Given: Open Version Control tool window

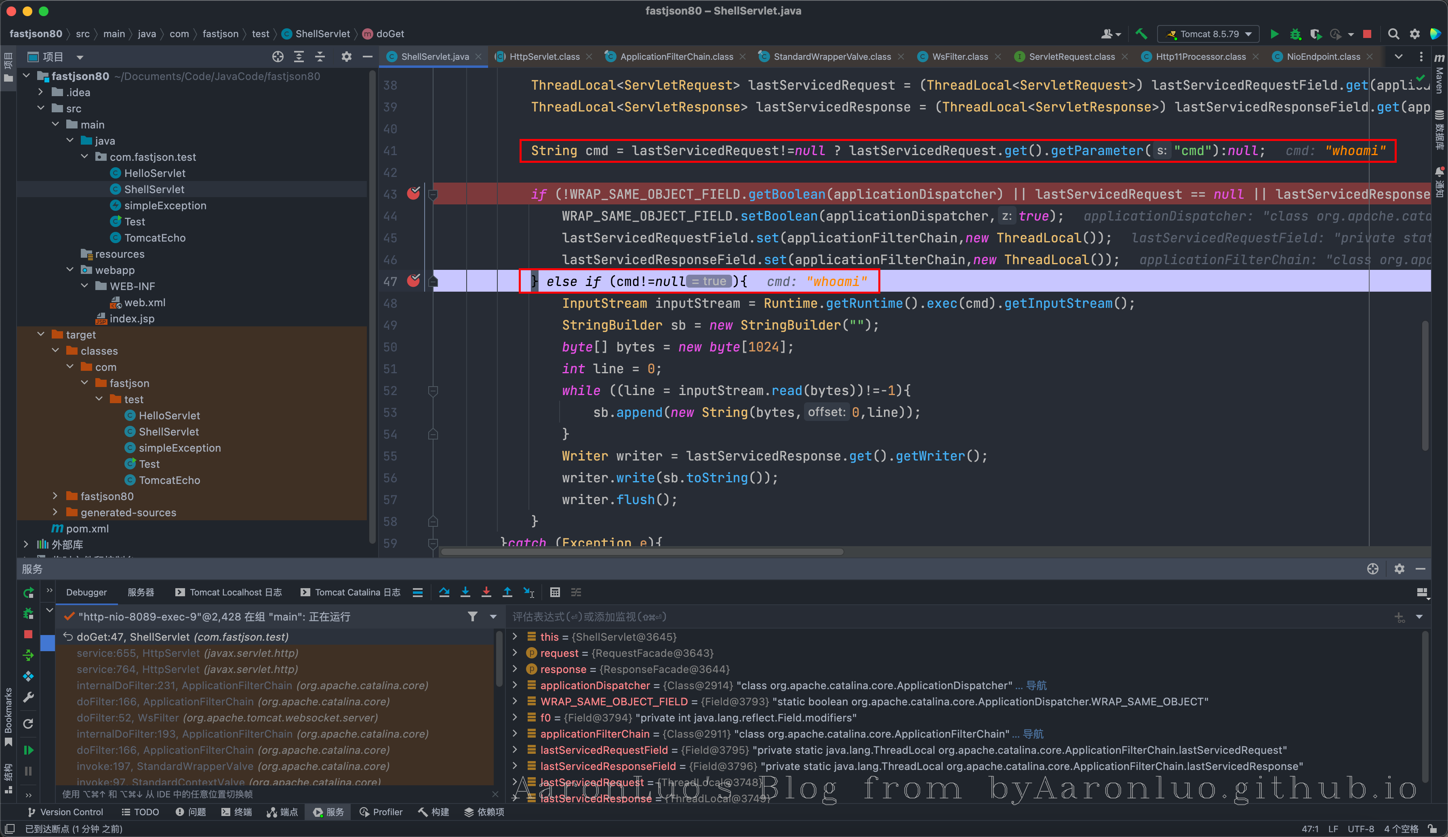Looking at the screenshot, I should (x=65, y=812).
